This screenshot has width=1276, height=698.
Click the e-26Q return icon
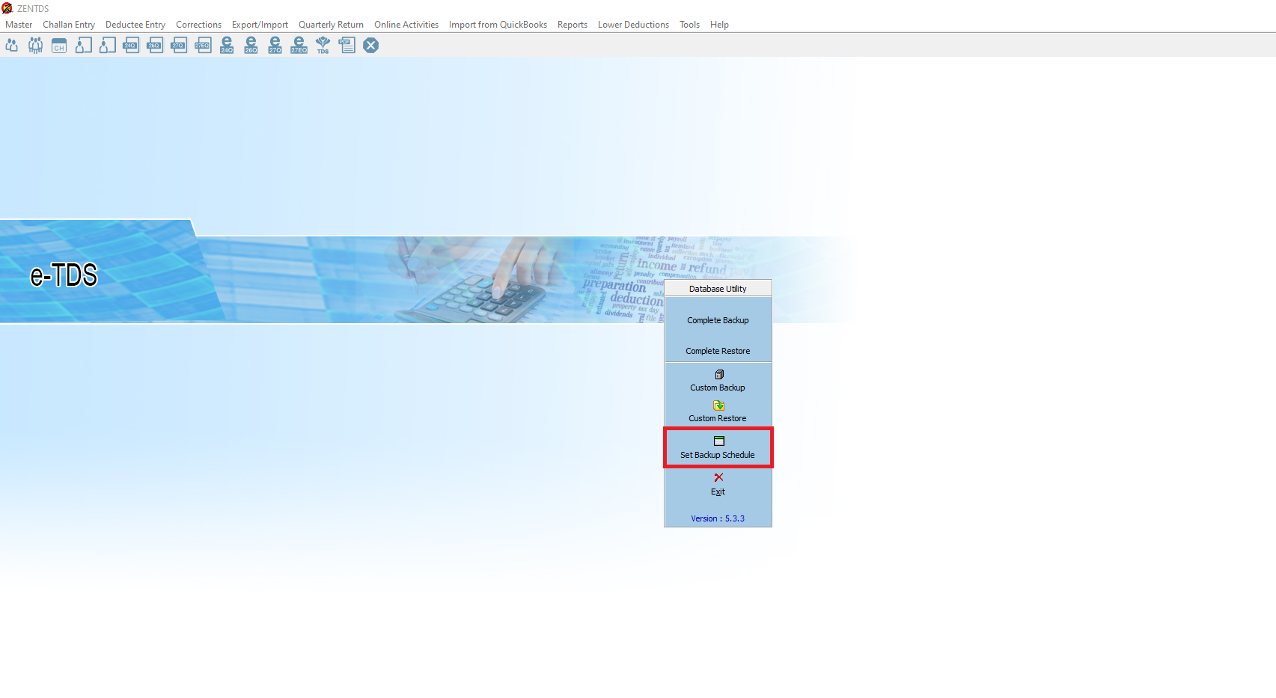pyautogui.click(x=251, y=46)
